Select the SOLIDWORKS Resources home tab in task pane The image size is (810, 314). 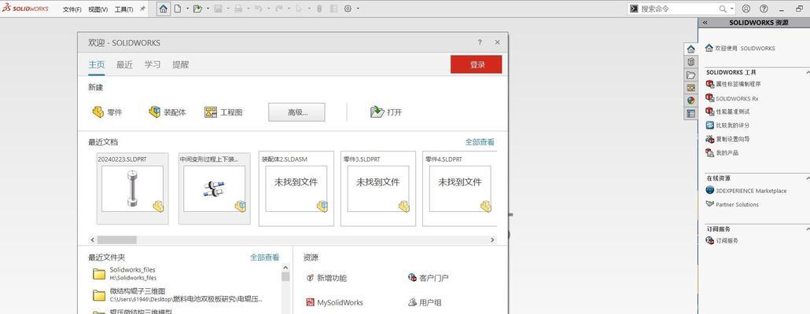coord(690,49)
